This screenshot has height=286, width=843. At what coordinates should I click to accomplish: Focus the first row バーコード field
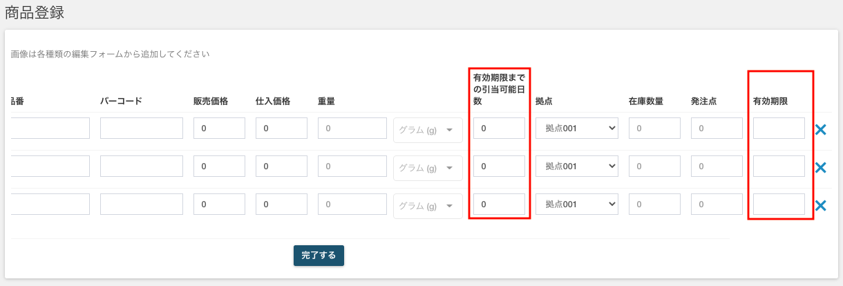pos(142,128)
